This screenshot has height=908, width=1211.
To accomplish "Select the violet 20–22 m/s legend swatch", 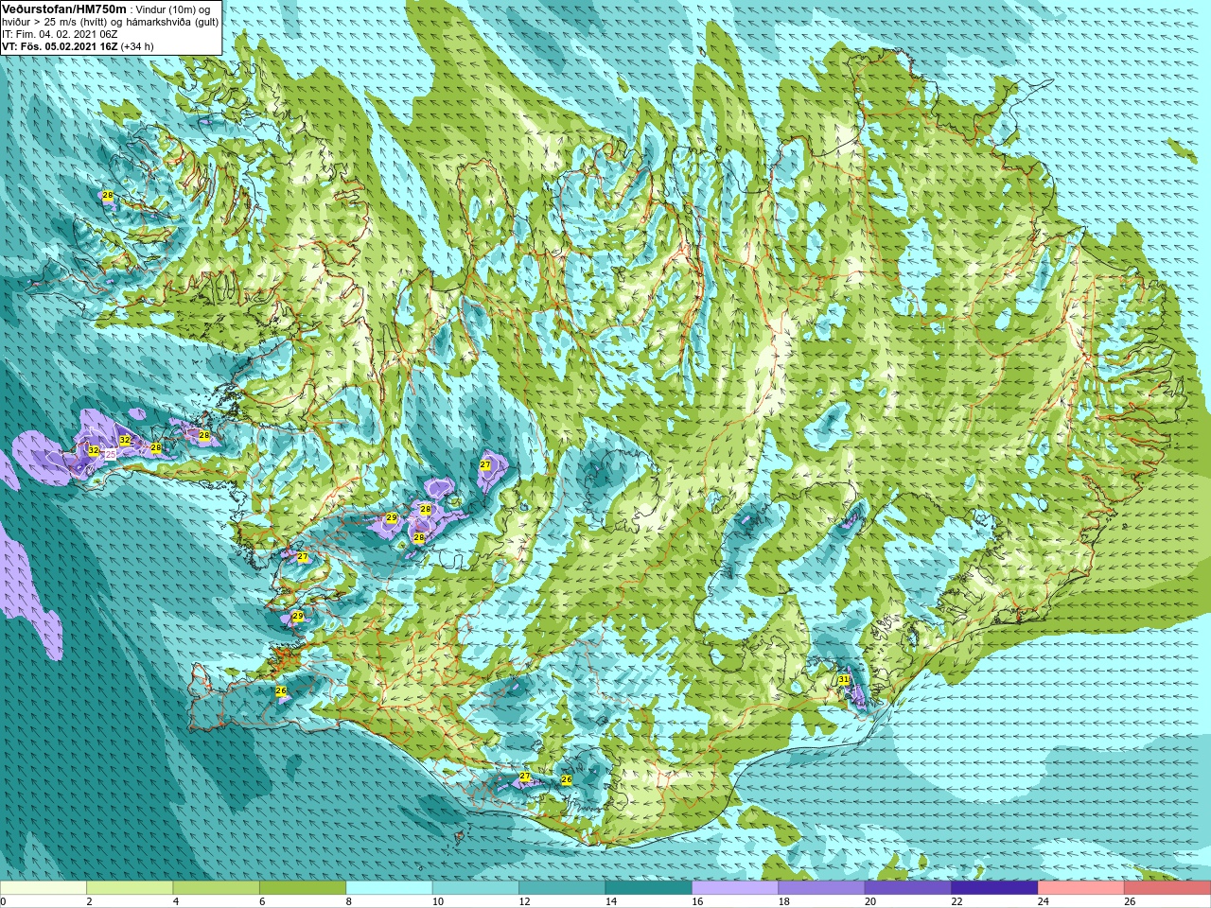I will (908, 888).
